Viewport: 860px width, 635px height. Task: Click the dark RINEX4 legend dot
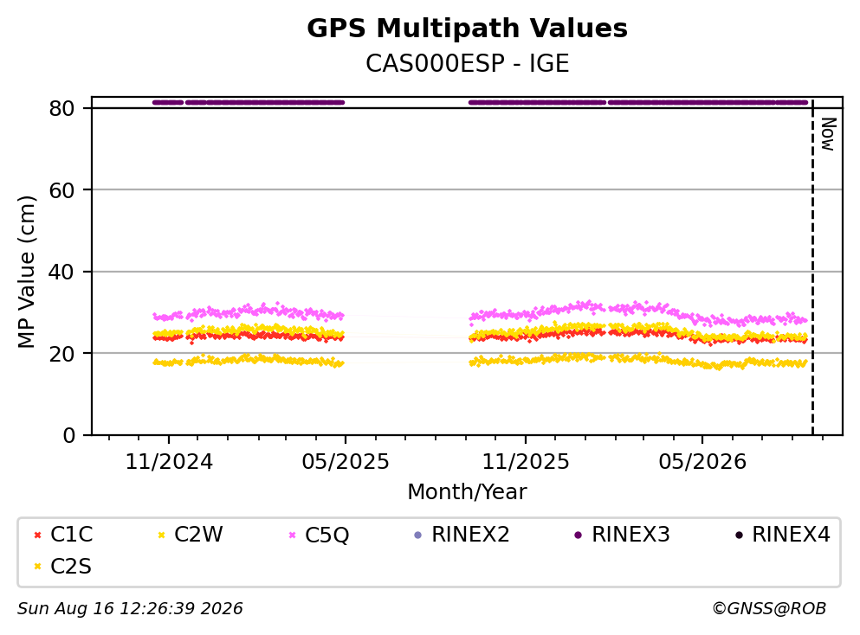[x=739, y=535]
